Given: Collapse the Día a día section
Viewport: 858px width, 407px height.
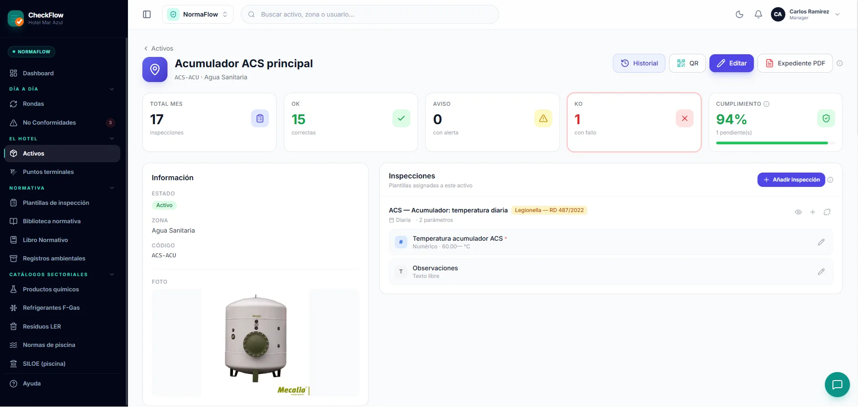Looking at the screenshot, I should tap(112, 89).
